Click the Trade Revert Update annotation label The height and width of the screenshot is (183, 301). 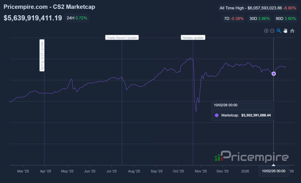[122, 38]
